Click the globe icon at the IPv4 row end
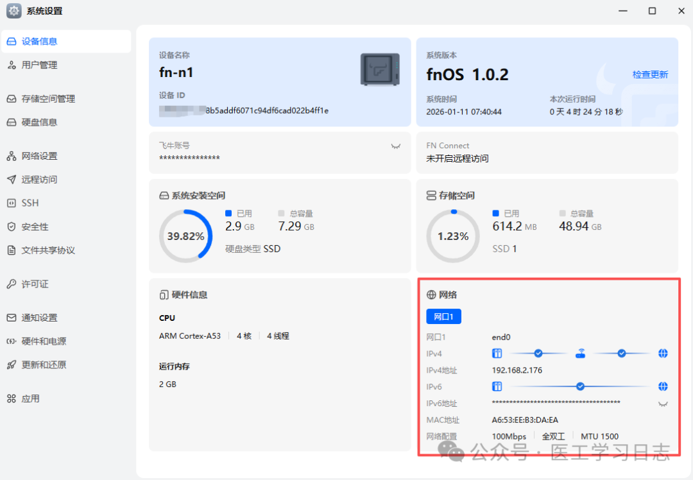 662,353
